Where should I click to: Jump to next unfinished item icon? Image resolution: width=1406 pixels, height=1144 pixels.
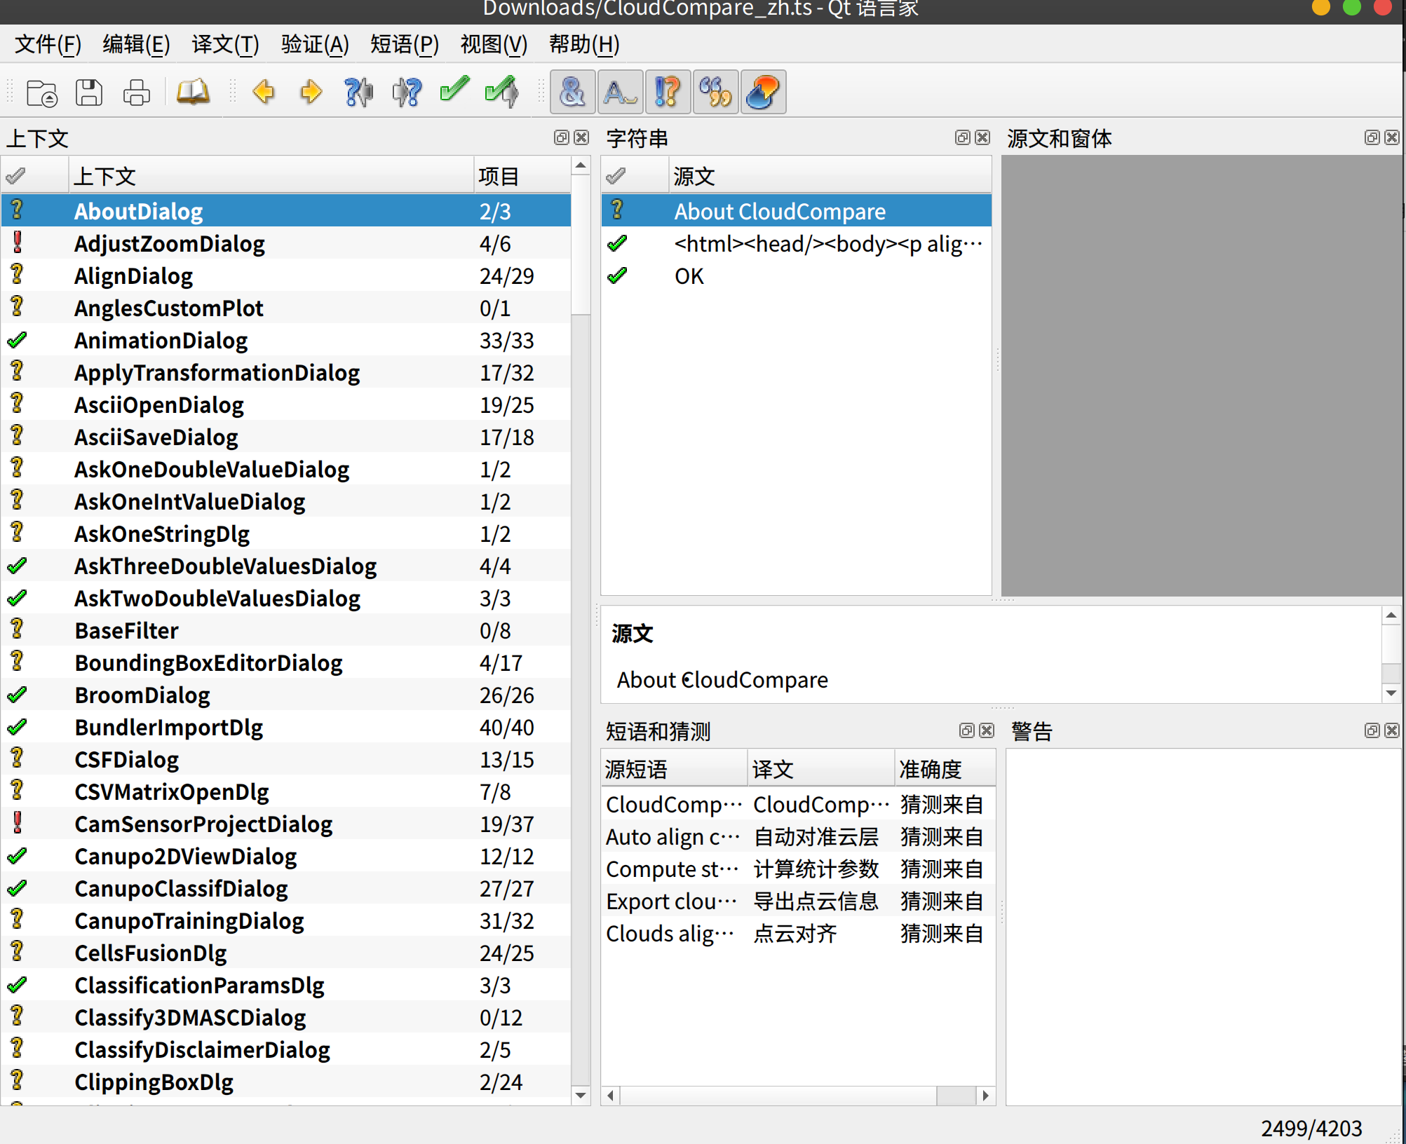tap(407, 93)
